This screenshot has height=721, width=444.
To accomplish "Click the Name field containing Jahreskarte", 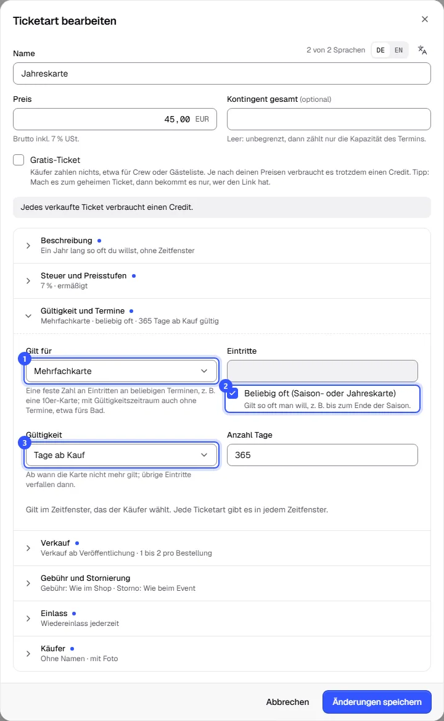I will click(222, 73).
